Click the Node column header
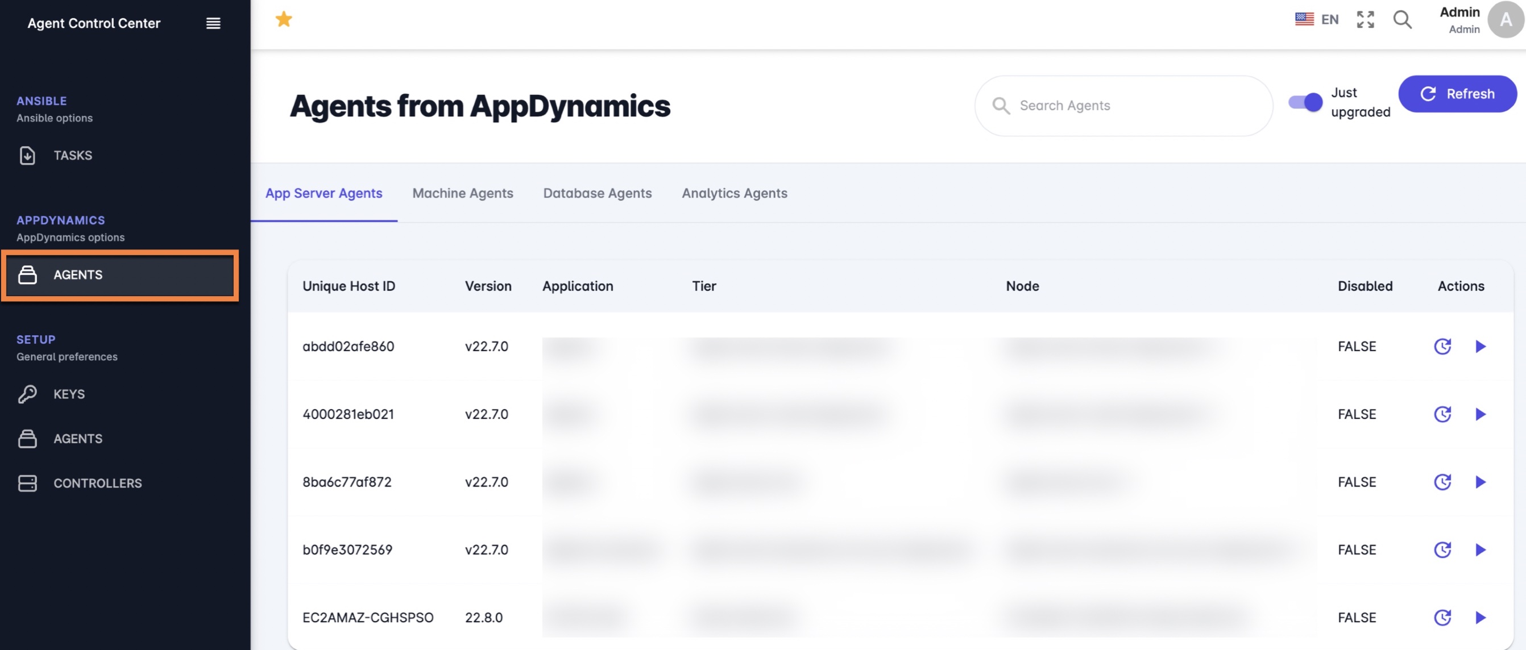Image resolution: width=1526 pixels, height=650 pixels. [x=1022, y=286]
